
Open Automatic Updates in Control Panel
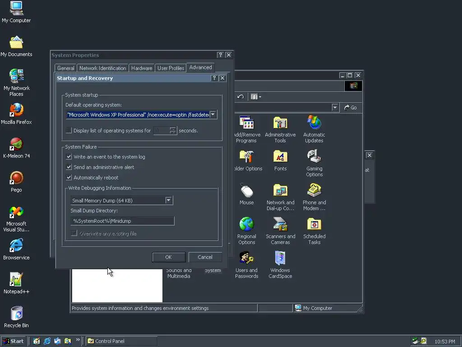(x=314, y=129)
